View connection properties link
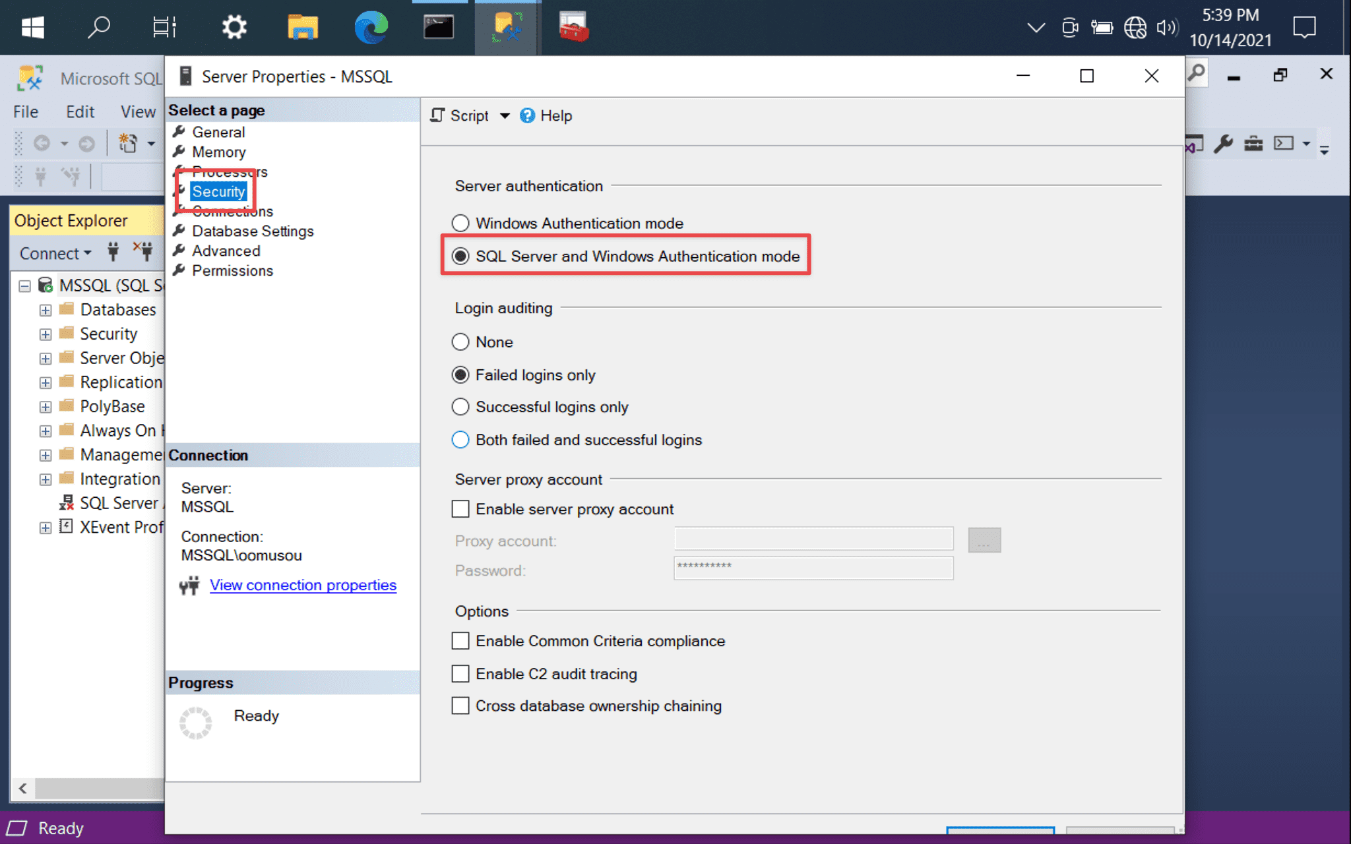 303,584
